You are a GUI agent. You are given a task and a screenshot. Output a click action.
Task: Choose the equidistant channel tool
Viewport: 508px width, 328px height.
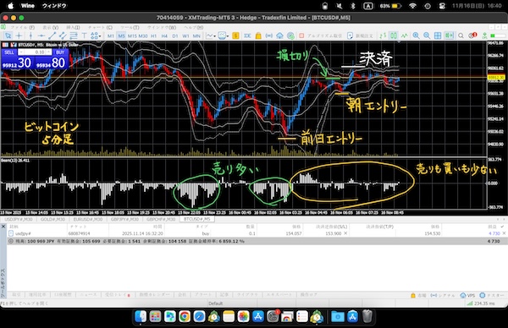pyautogui.click(x=63, y=36)
